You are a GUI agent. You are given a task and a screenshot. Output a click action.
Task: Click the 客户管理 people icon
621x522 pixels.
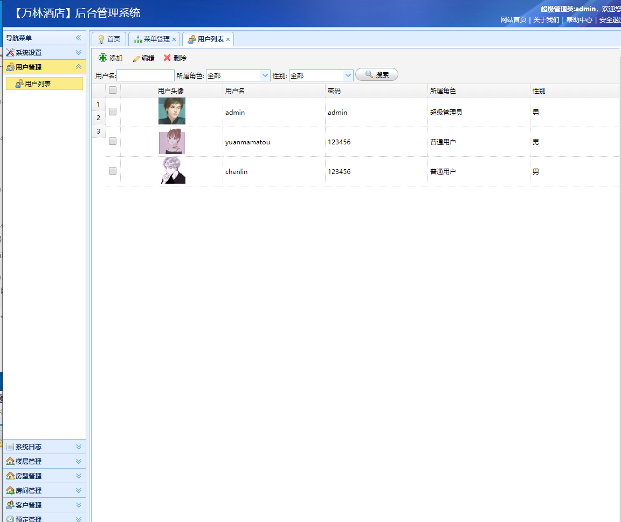point(9,505)
